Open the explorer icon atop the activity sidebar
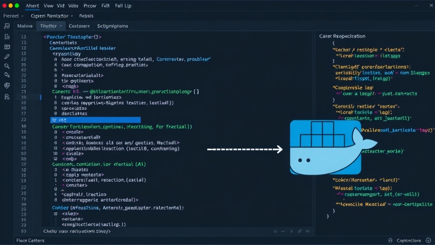Viewport: 435px width, 245px height. coord(7,26)
